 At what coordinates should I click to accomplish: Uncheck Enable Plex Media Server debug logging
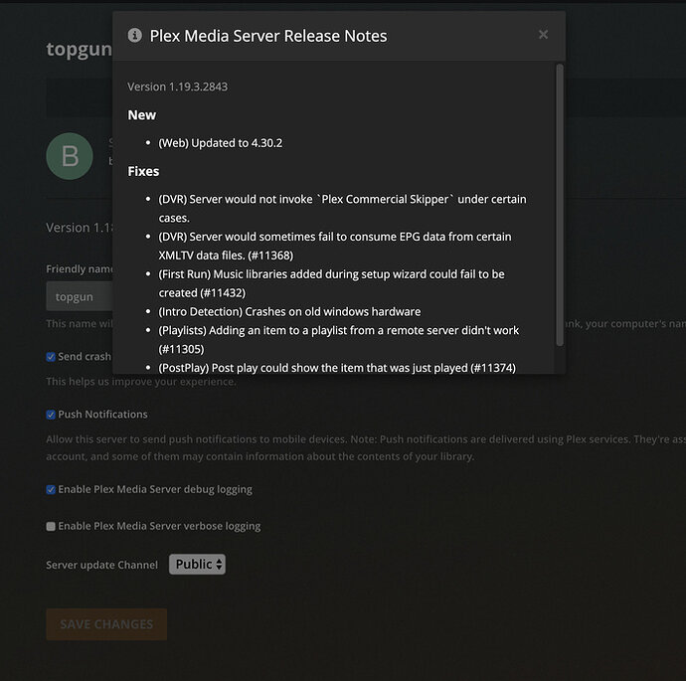(x=51, y=489)
